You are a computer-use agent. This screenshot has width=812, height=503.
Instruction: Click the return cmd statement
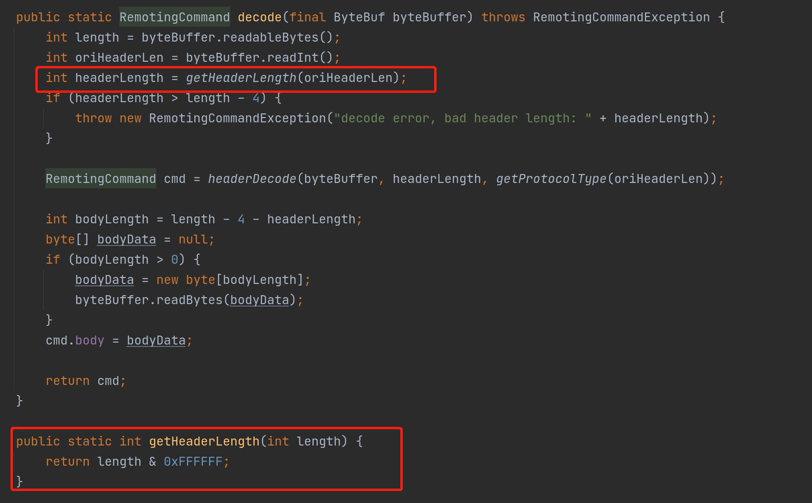coord(86,381)
